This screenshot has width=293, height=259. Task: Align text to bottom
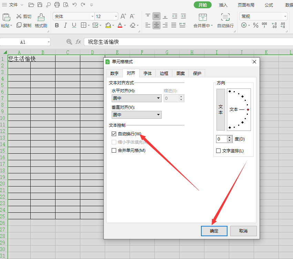click(165, 17)
